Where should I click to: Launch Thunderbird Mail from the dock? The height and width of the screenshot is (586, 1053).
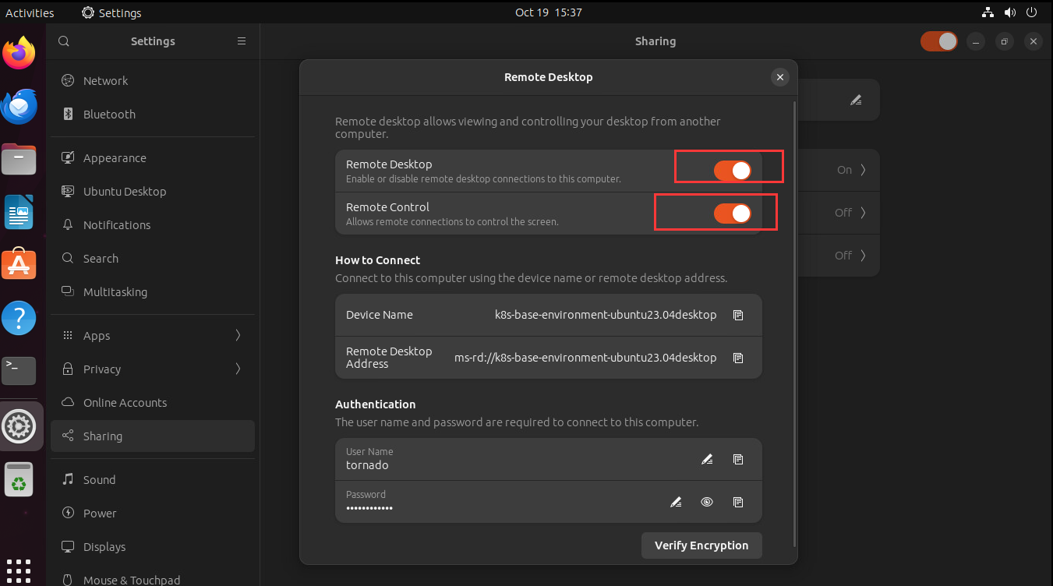(x=19, y=107)
